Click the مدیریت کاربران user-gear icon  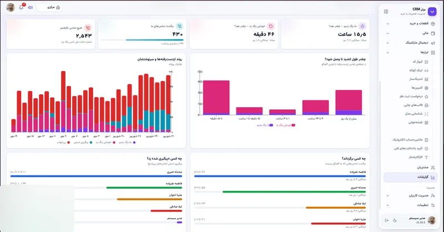[433, 195]
